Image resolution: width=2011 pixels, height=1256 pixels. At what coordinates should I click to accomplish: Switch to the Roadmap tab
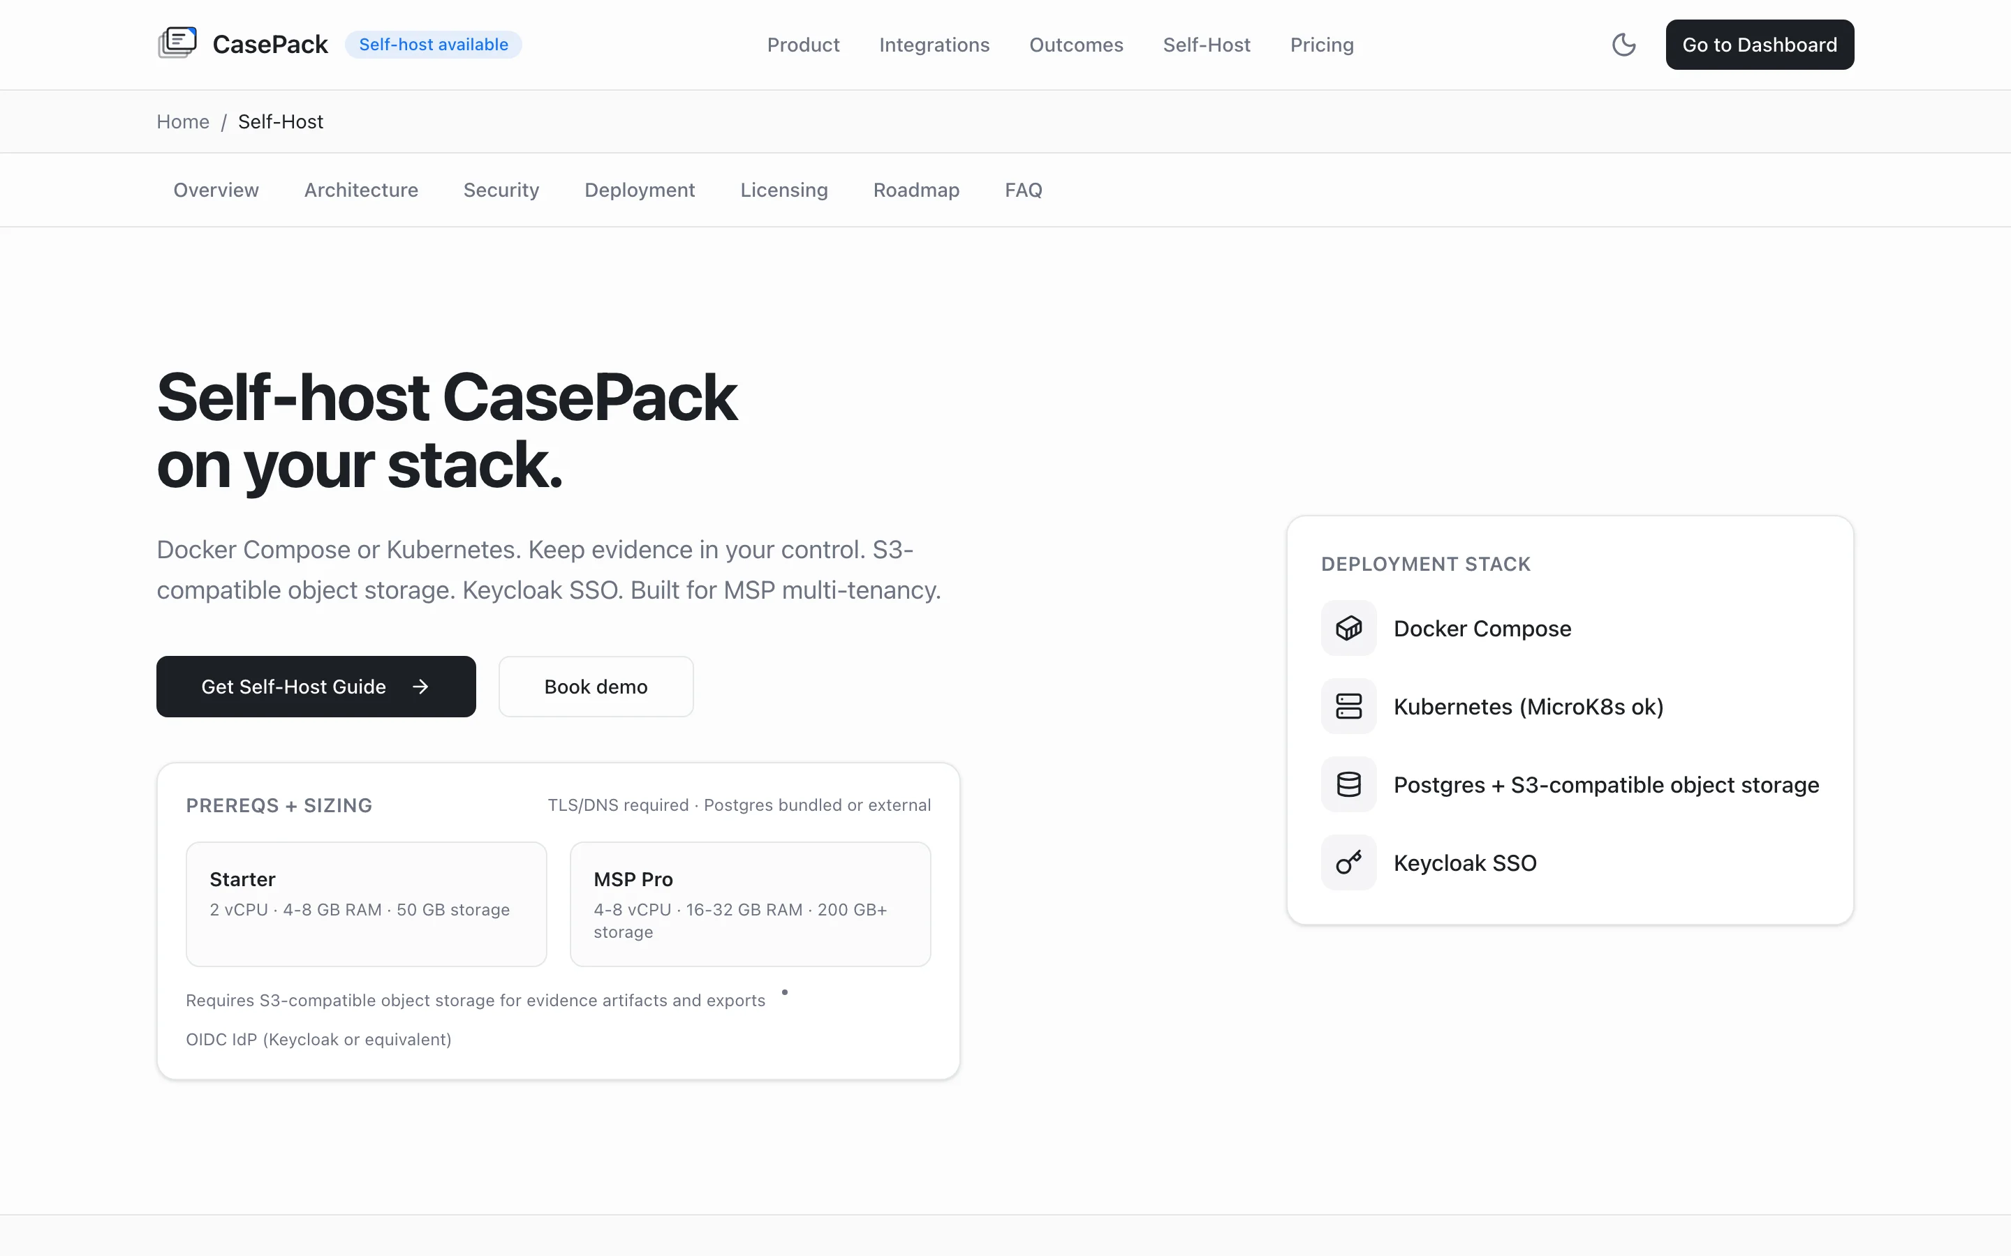[915, 189]
